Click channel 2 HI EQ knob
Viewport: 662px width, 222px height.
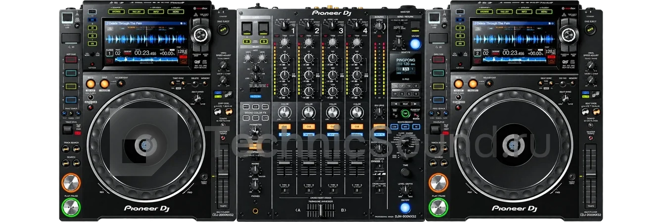coord(309,59)
